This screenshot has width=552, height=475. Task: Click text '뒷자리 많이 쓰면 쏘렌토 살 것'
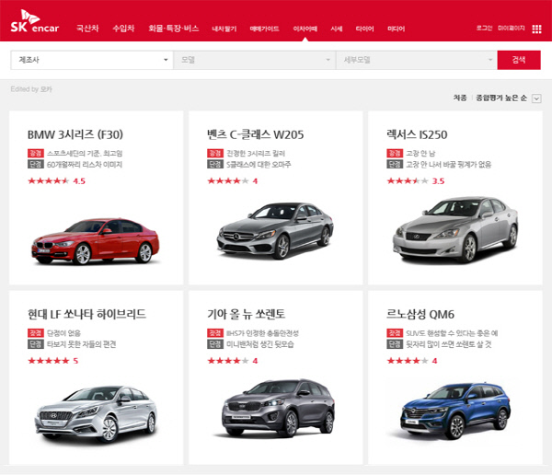pyautogui.click(x=449, y=344)
